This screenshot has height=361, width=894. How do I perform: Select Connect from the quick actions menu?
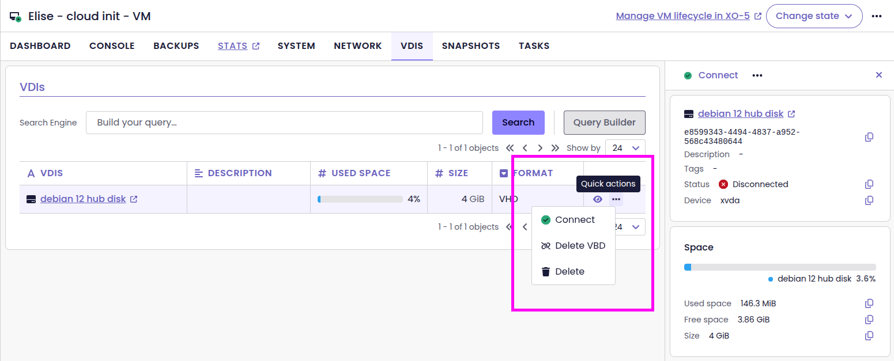coord(574,220)
